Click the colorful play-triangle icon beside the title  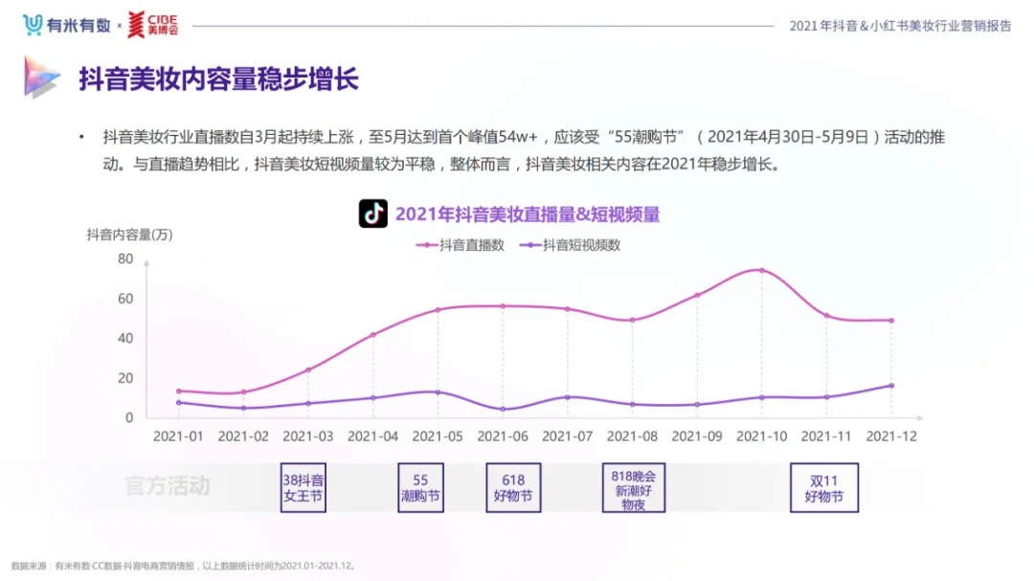point(41,78)
